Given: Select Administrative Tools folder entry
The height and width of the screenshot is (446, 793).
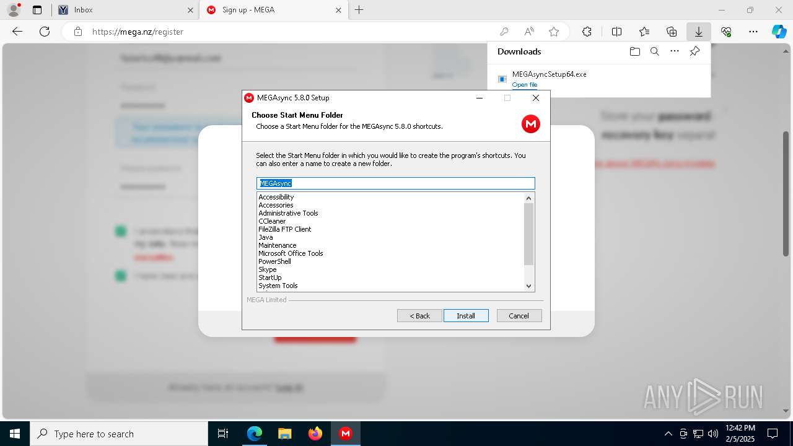Looking at the screenshot, I should pyautogui.click(x=288, y=213).
